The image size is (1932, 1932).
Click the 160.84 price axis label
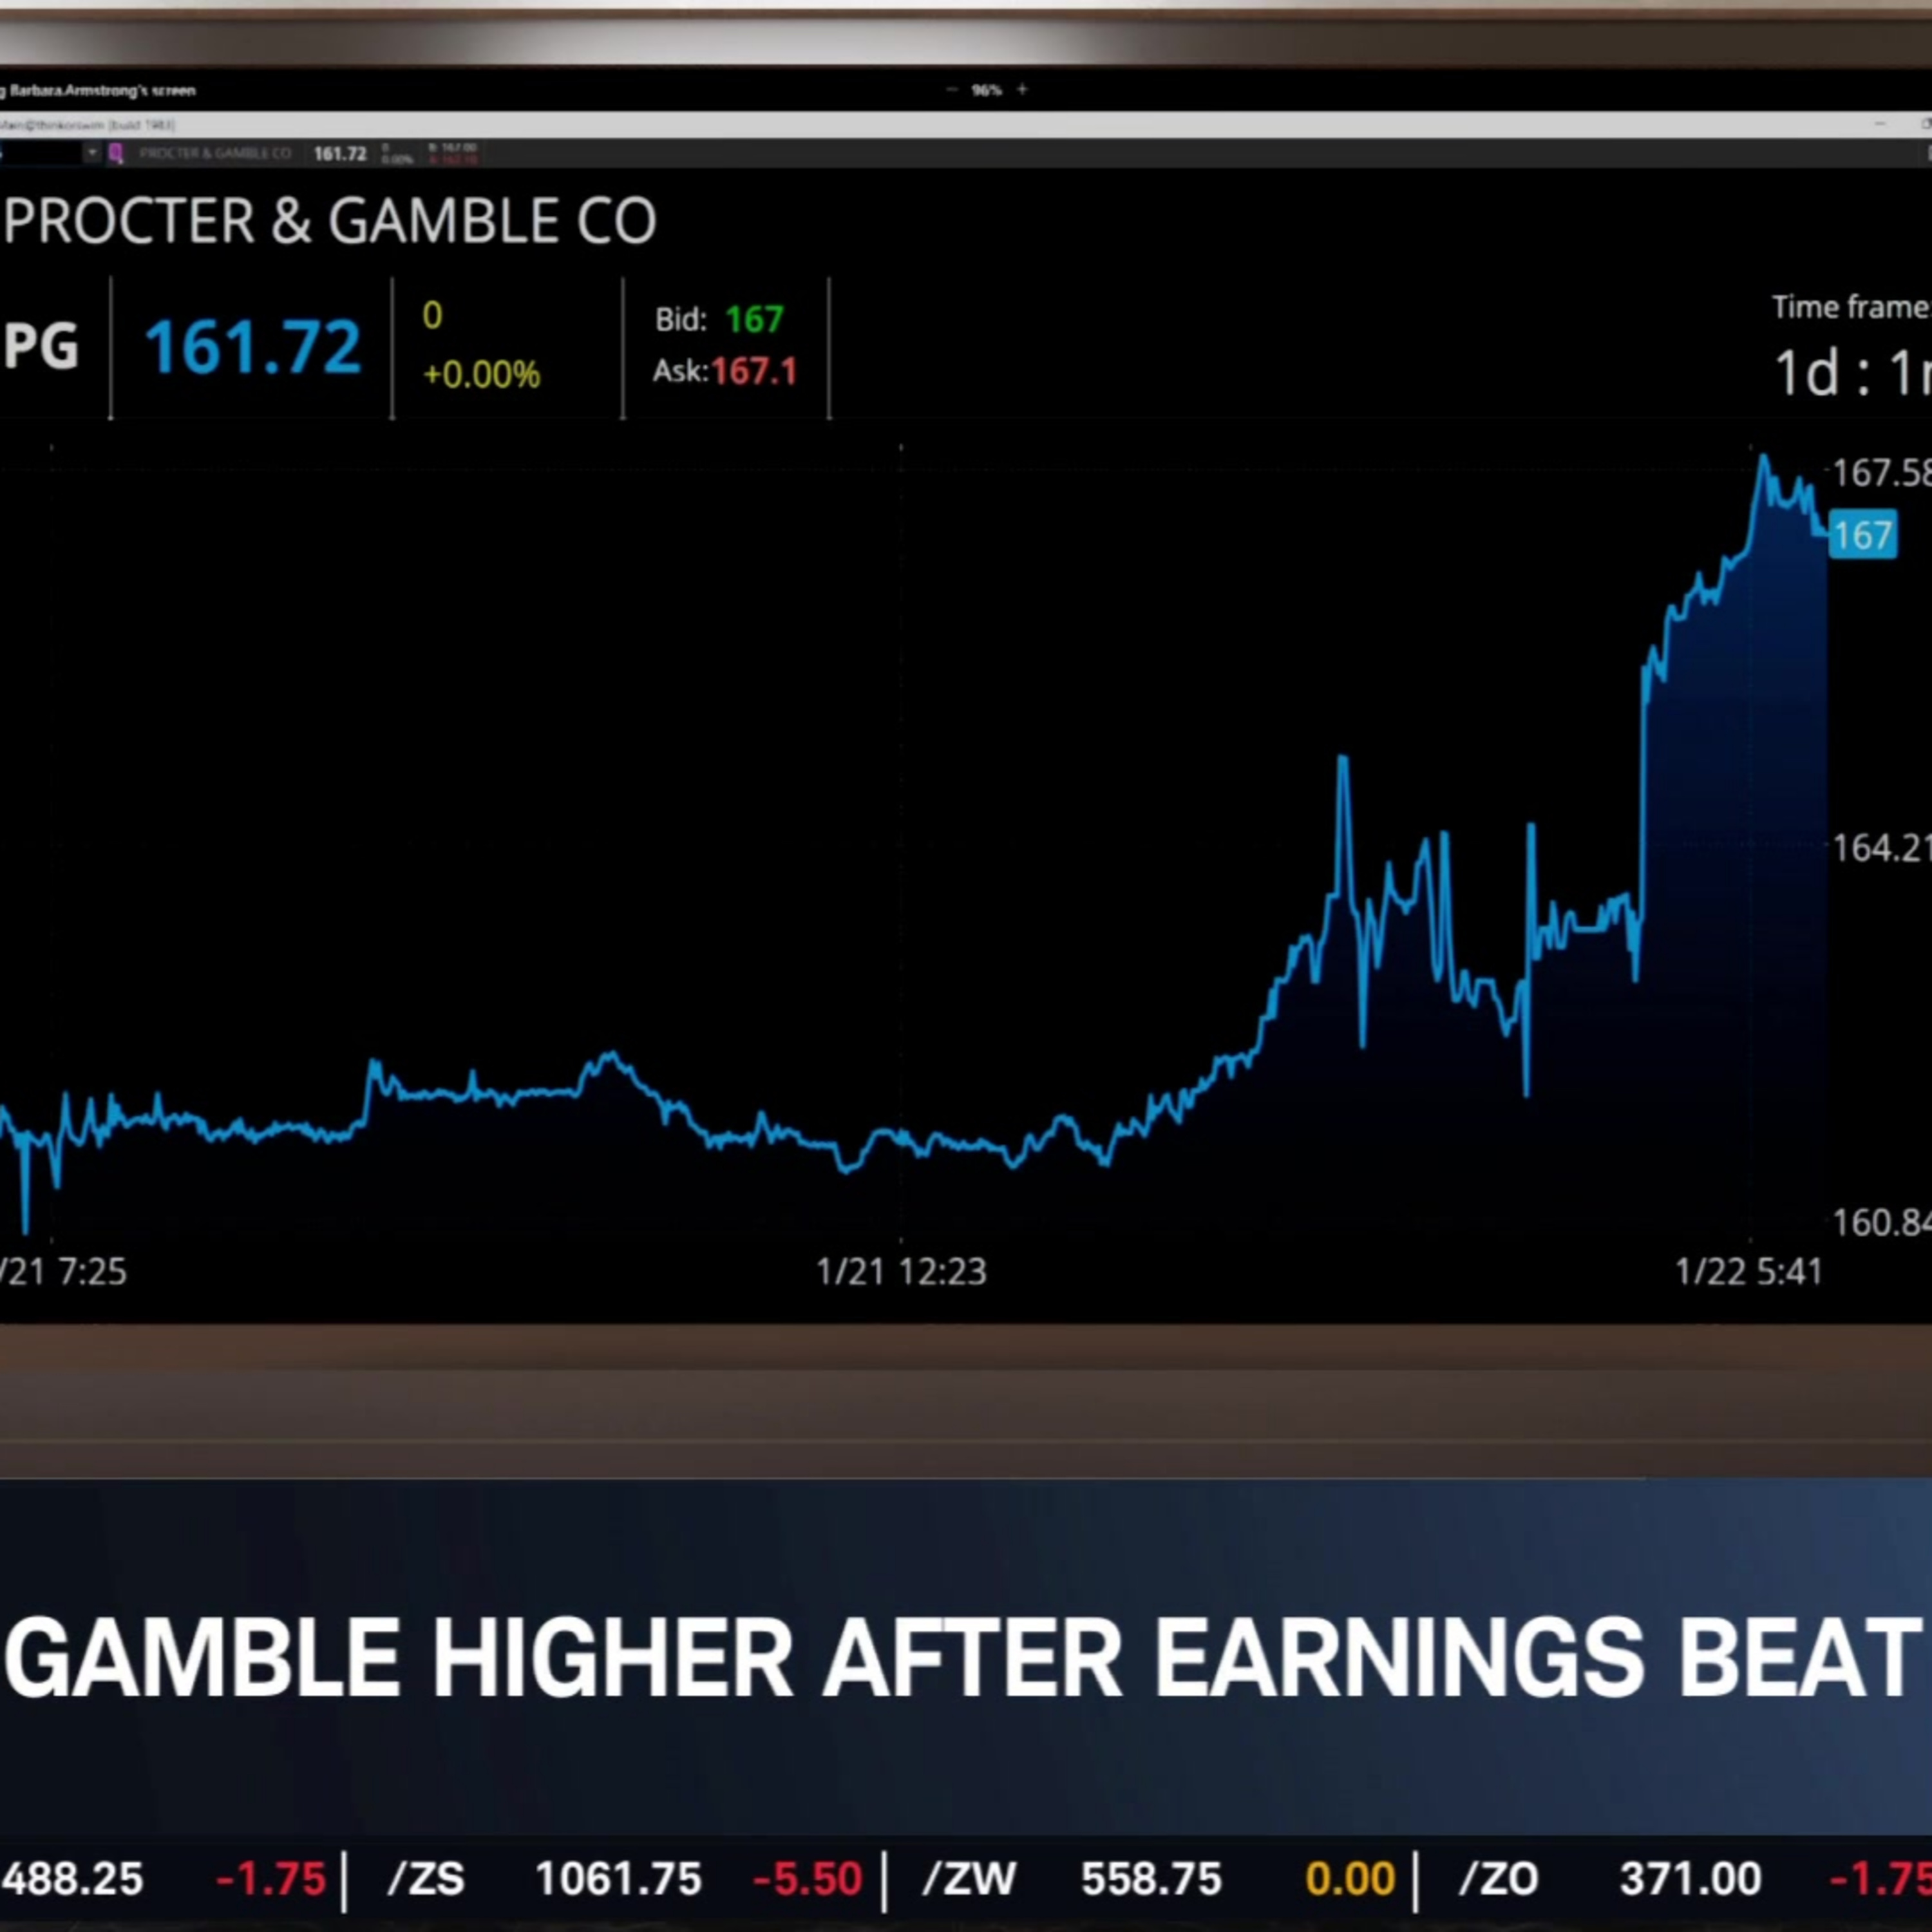click(1881, 1222)
